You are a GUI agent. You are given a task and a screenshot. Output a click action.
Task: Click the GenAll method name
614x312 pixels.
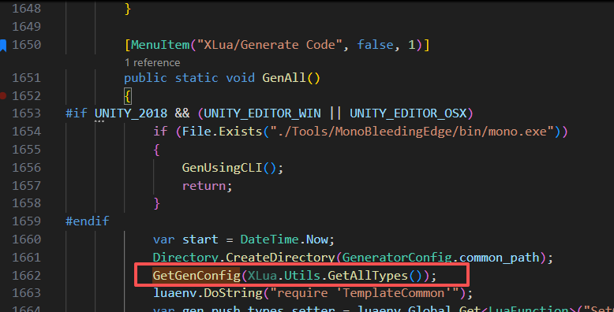[x=284, y=78]
